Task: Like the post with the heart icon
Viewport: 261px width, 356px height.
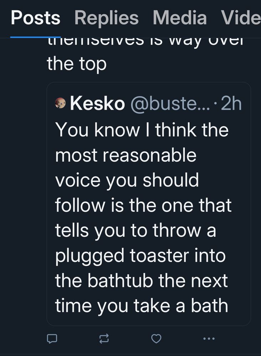Action: [x=156, y=339]
